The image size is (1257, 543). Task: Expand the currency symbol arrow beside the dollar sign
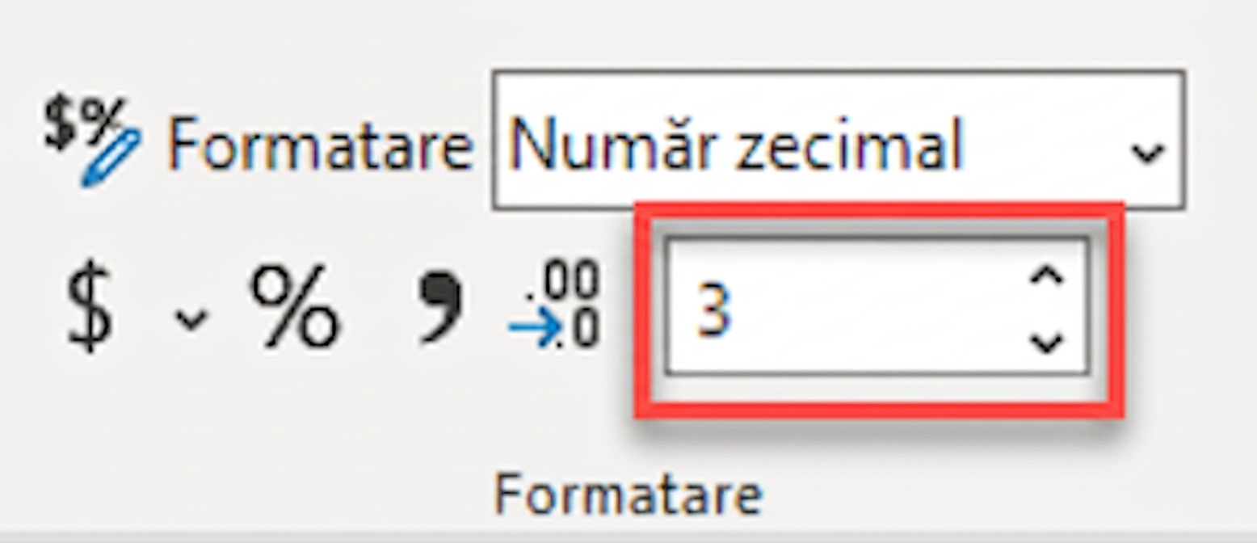[x=191, y=318]
